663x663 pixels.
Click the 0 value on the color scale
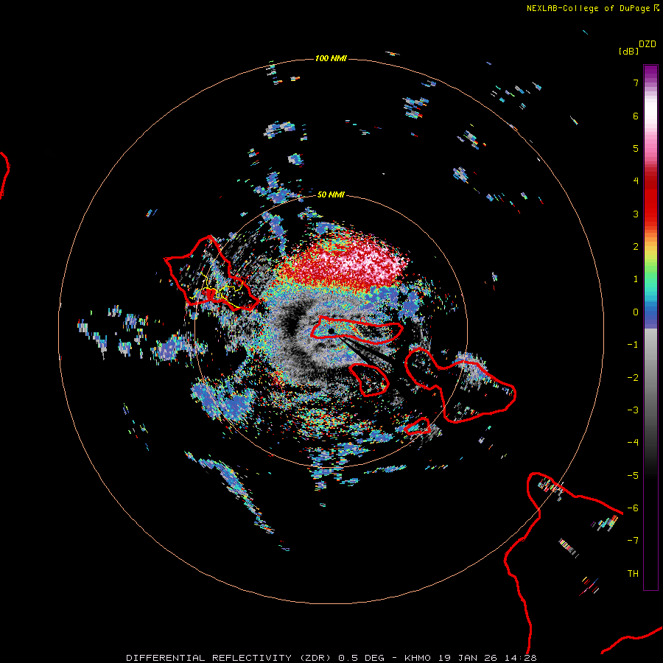point(636,312)
